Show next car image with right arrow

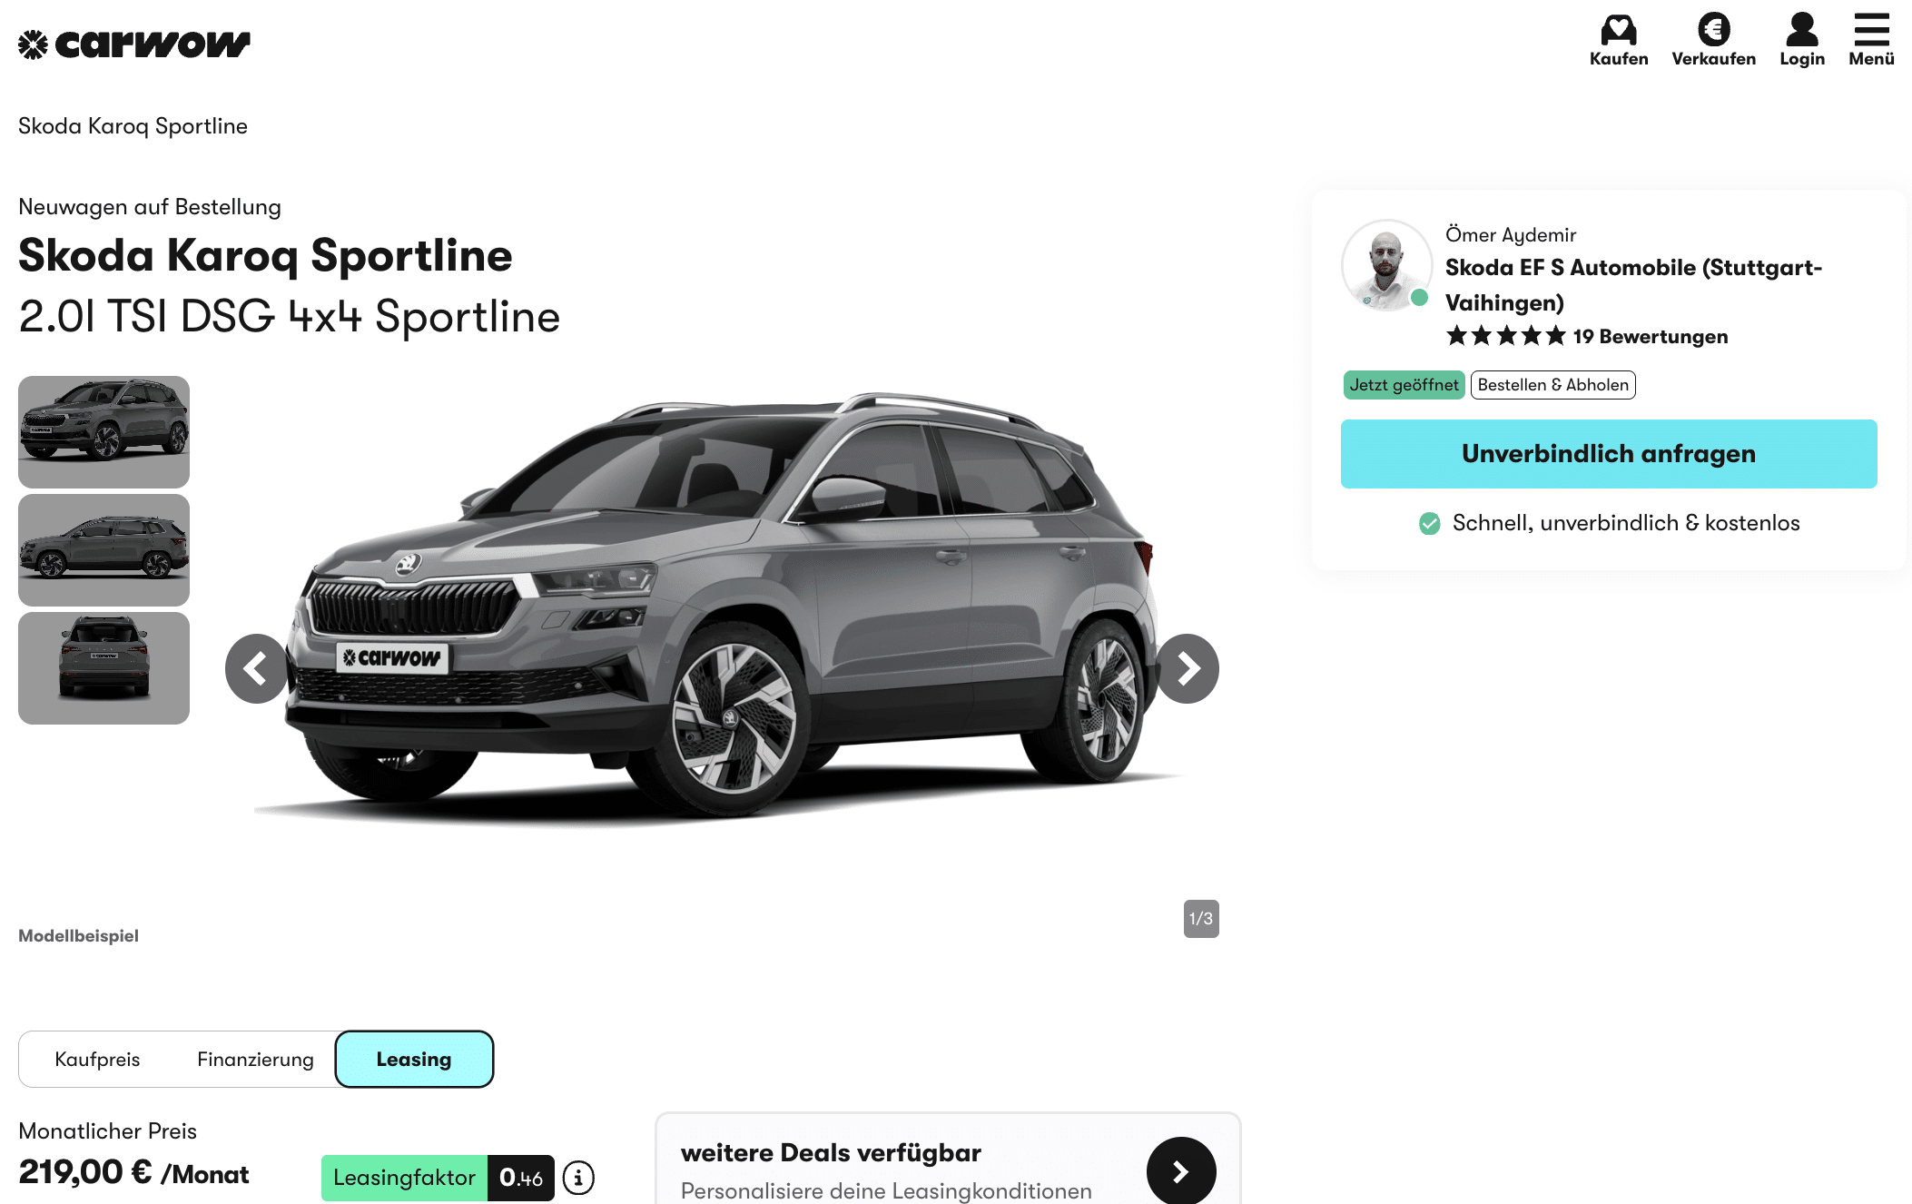[1187, 668]
